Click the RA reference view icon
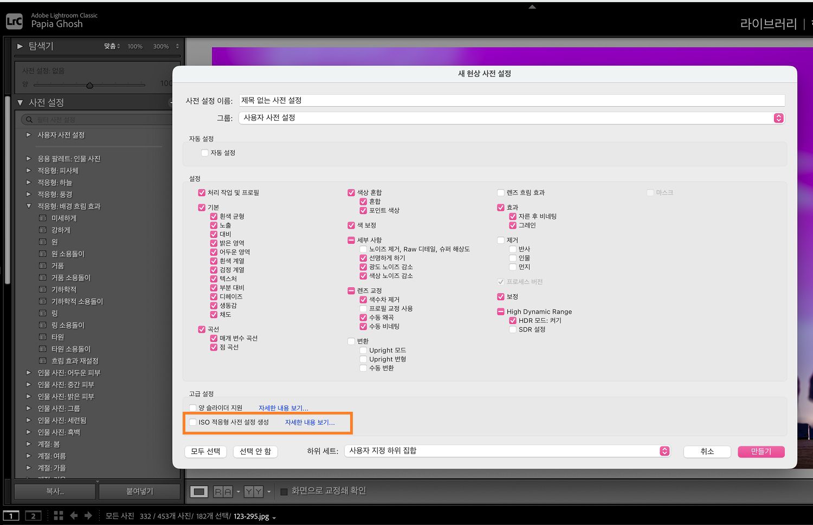 [x=223, y=491]
